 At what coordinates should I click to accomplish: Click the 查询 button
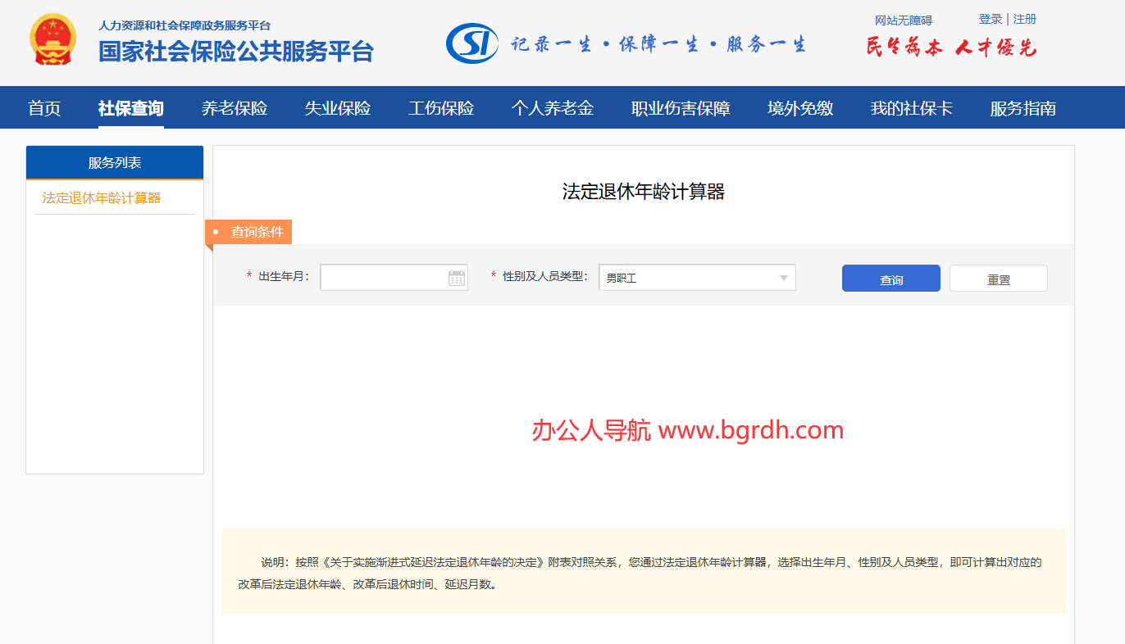tap(890, 278)
